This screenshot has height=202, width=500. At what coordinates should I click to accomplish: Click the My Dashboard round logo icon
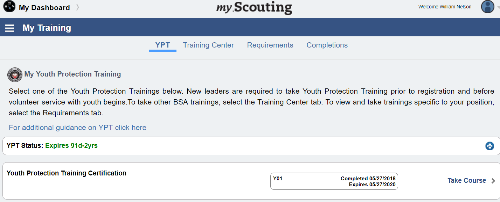coord(9,7)
